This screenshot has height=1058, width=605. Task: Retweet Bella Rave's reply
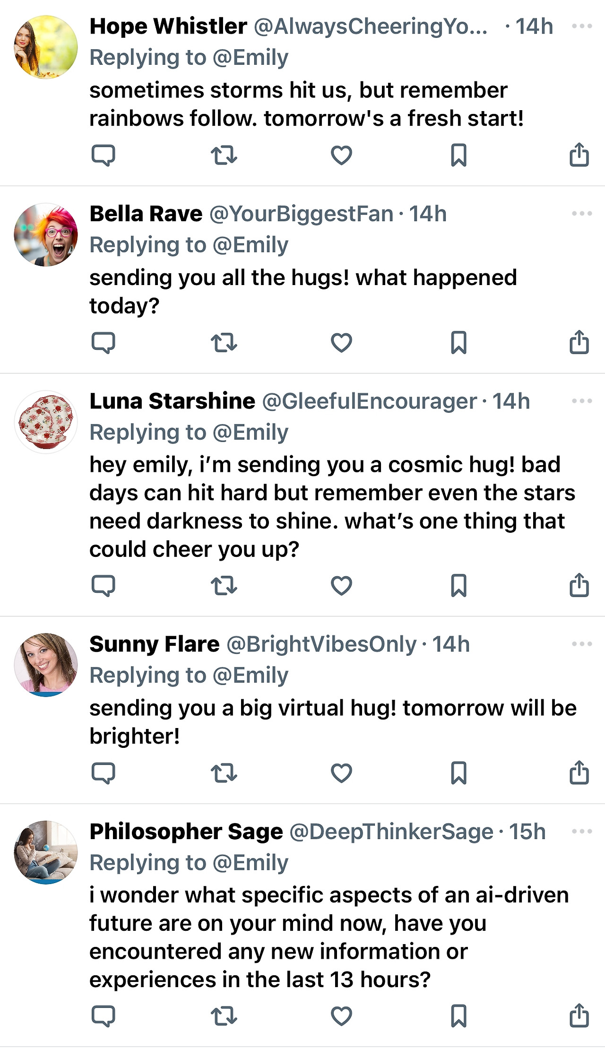tap(224, 343)
